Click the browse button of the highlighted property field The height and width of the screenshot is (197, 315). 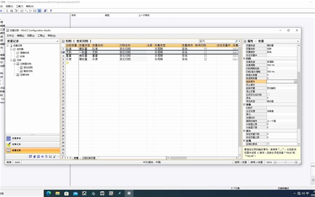[x=295, y=81]
